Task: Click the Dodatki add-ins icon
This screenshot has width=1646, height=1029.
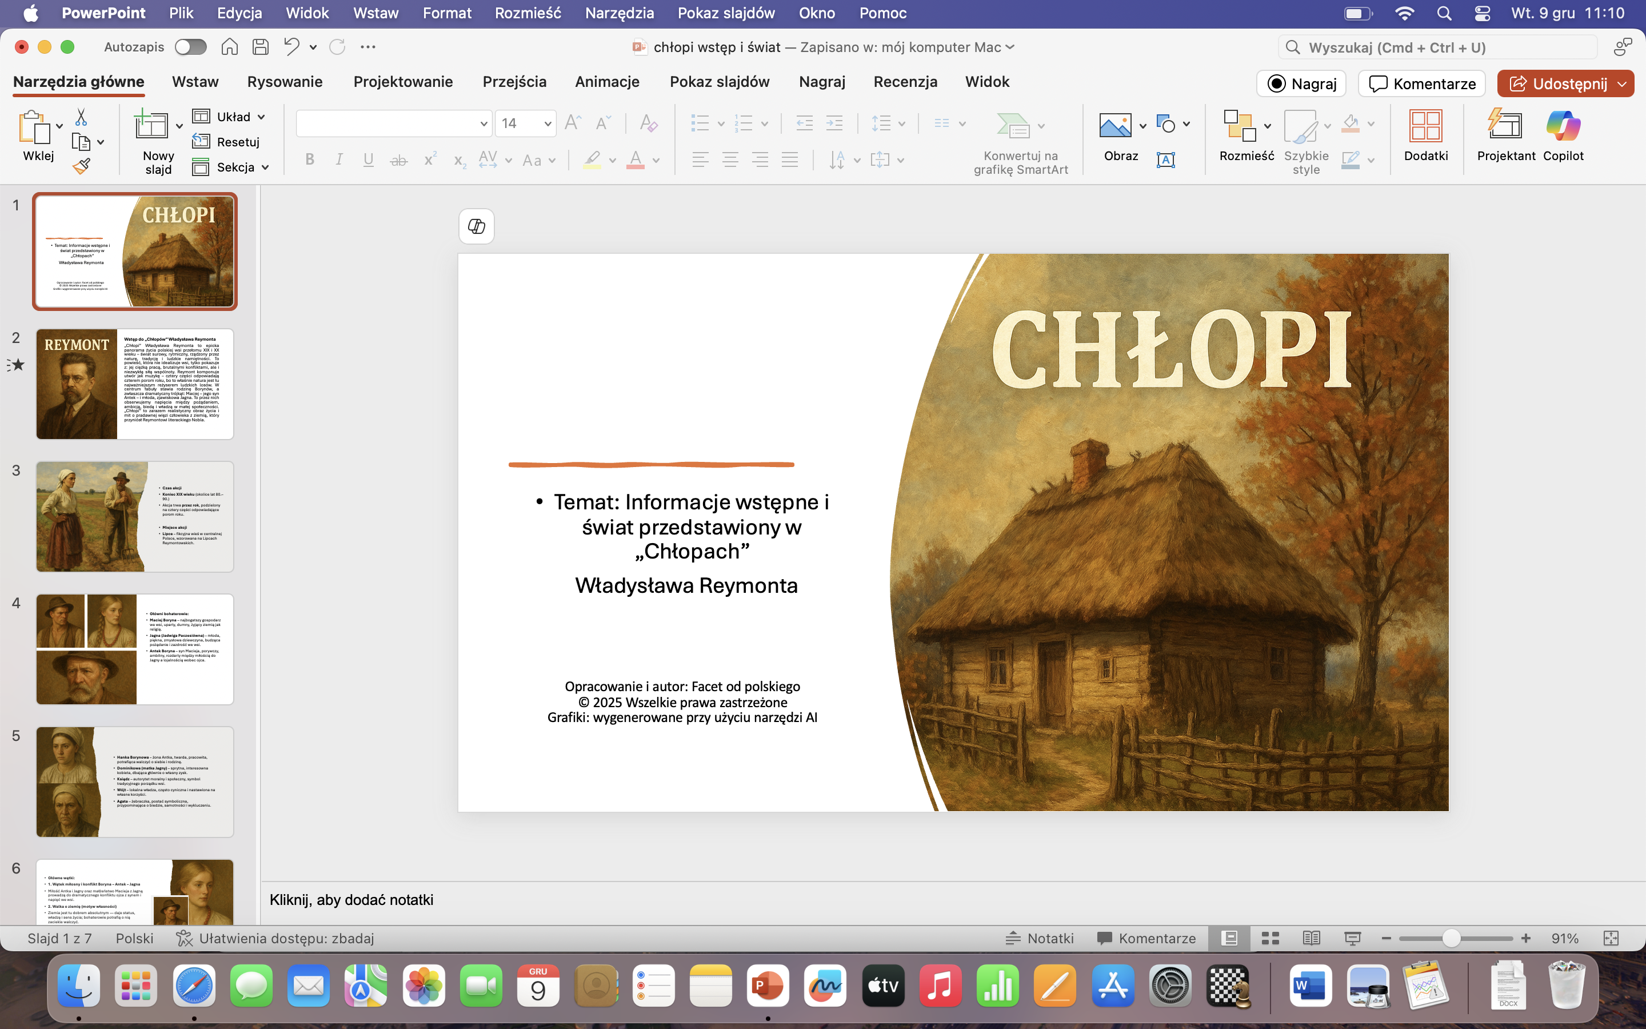Action: (1425, 136)
